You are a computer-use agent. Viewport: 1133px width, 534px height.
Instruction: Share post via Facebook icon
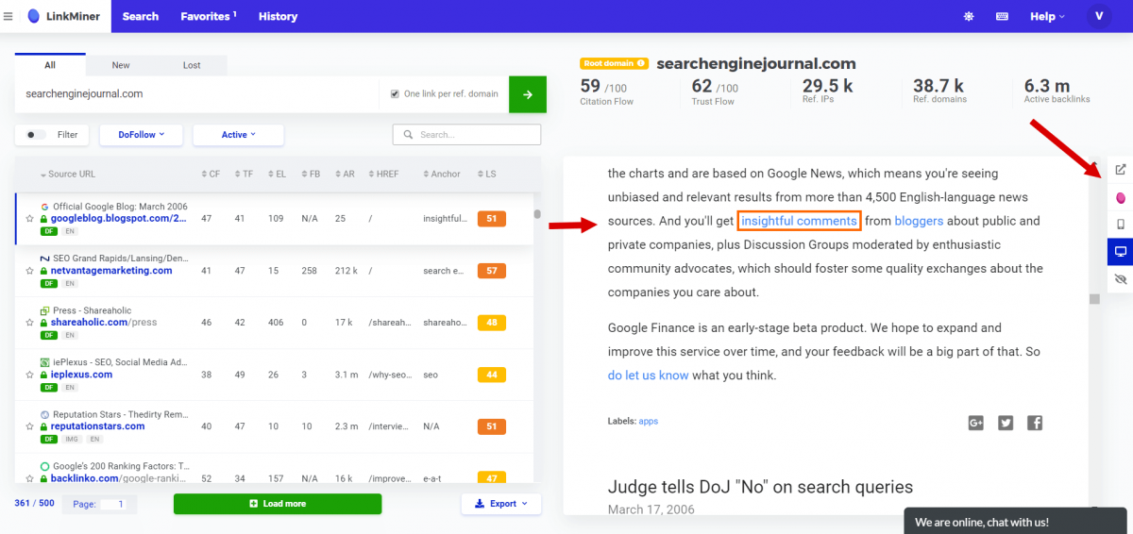coord(1035,423)
